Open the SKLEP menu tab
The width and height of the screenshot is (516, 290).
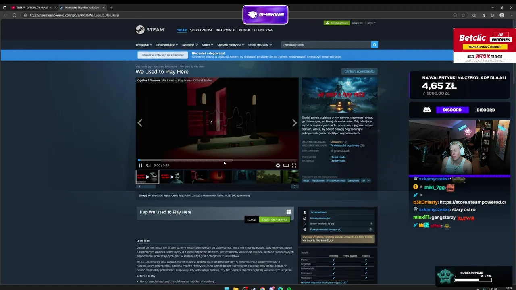click(x=182, y=30)
